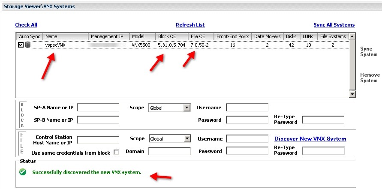
Task: Click Sync All Systems link
Action: 334,25
